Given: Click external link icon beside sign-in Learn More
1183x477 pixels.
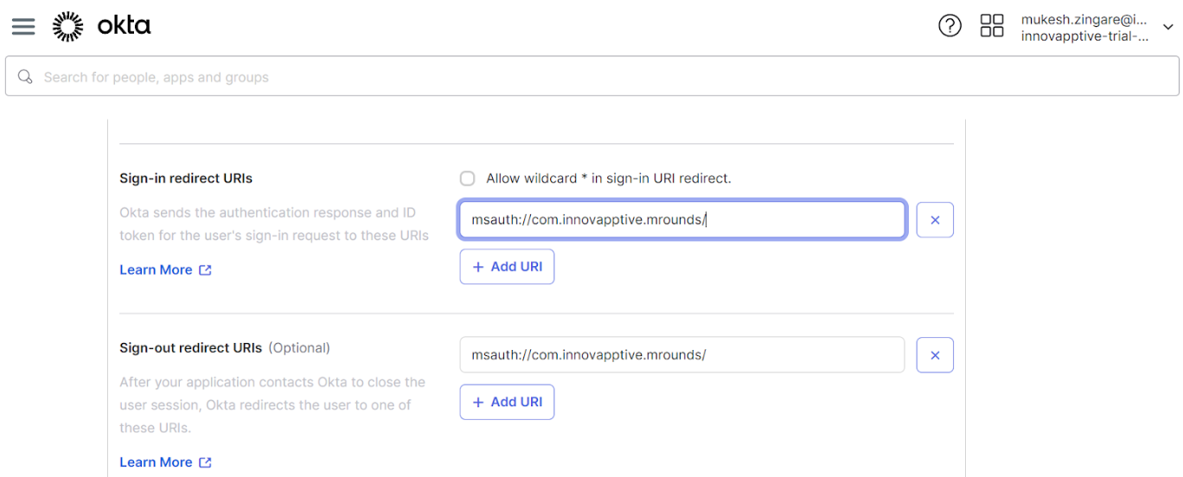Looking at the screenshot, I should click(x=205, y=270).
